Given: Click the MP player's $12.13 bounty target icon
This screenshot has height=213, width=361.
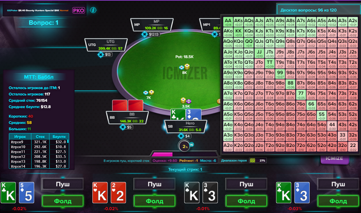Looking at the screenshot, I should pyautogui.click(x=144, y=35).
